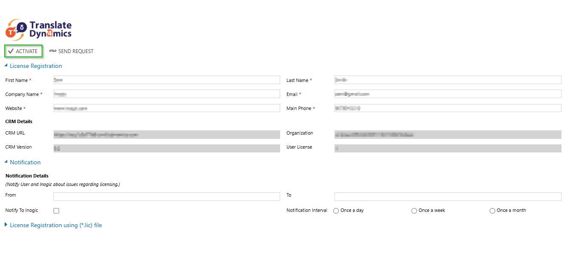Collapse the License Registration section

coord(6,66)
